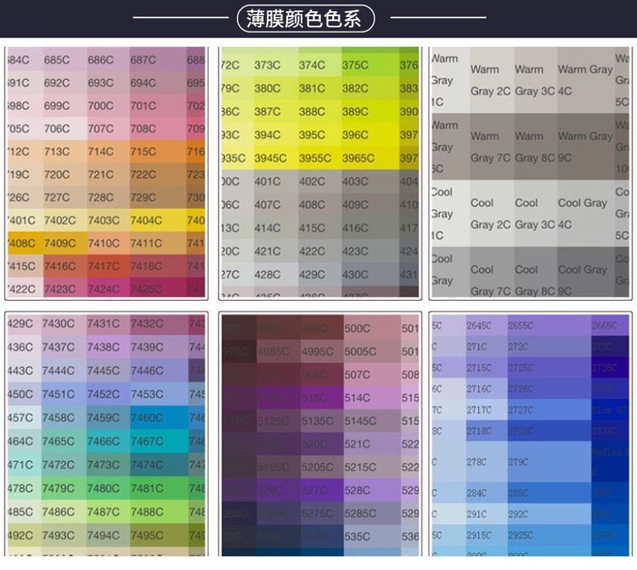Select the 7460C blue swatch
This screenshot has height=570, width=637.
(x=147, y=418)
